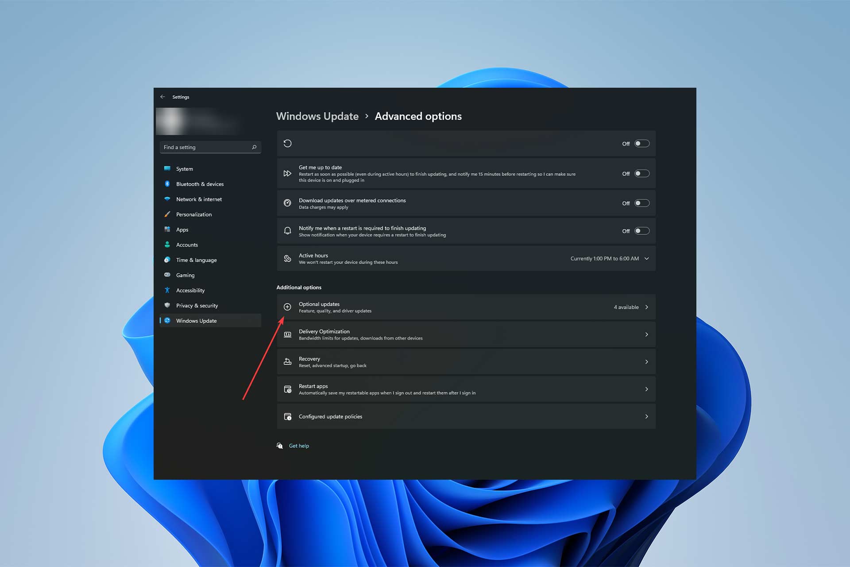This screenshot has height=567, width=850.
Task: Click the Delivery Optimization icon
Action: (287, 334)
